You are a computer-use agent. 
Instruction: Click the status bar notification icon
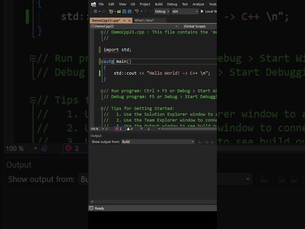pyautogui.click(x=91, y=208)
